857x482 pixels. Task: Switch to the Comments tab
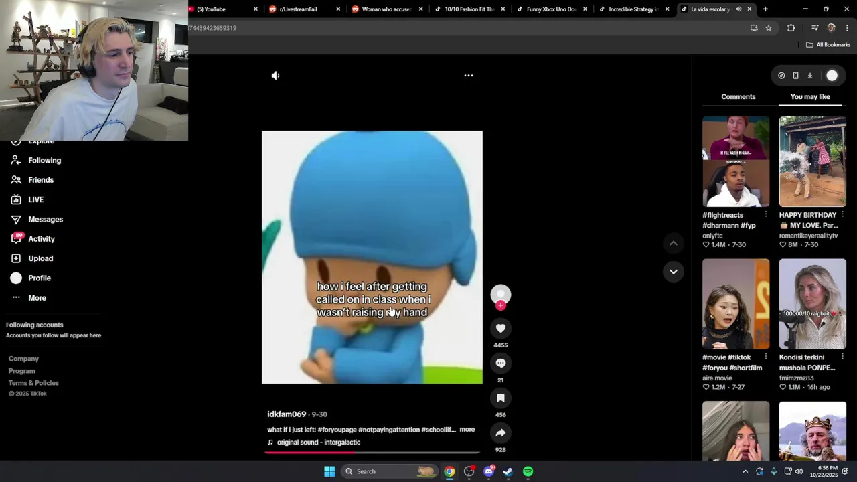738,97
